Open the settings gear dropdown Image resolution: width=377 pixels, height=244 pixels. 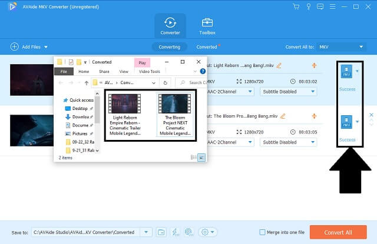coord(207,232)
